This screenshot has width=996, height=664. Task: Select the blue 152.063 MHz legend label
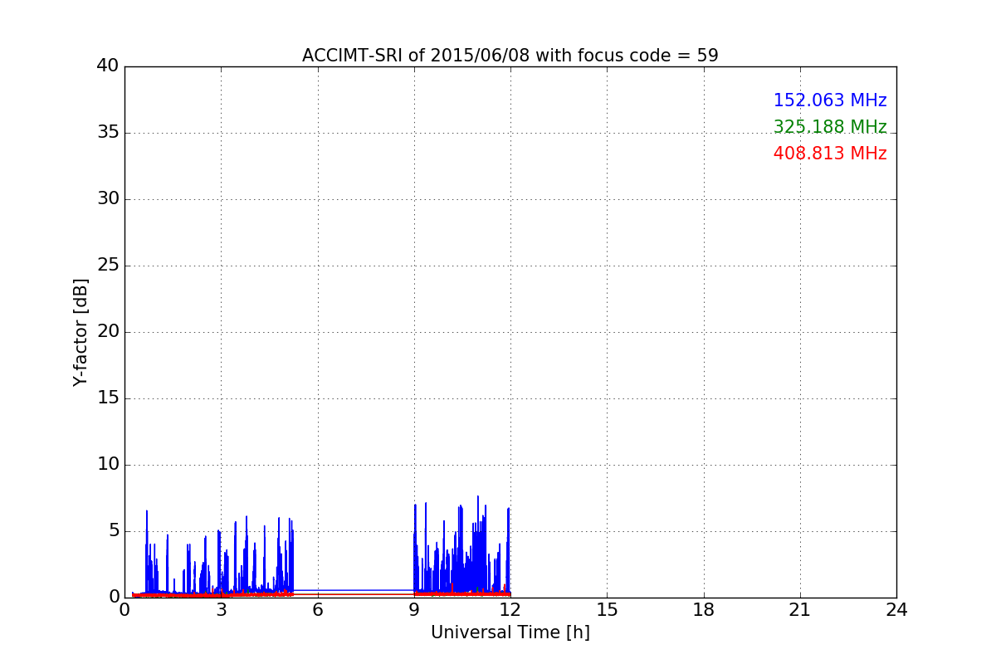click(830, 100)
